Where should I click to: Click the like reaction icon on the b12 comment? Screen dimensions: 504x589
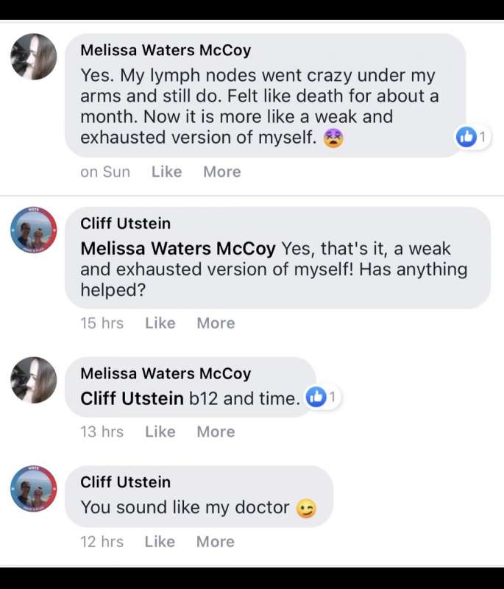click(316, 397)
